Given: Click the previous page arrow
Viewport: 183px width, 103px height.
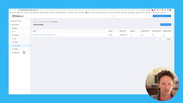Looking at the screenshot, I should pos(157,39).
